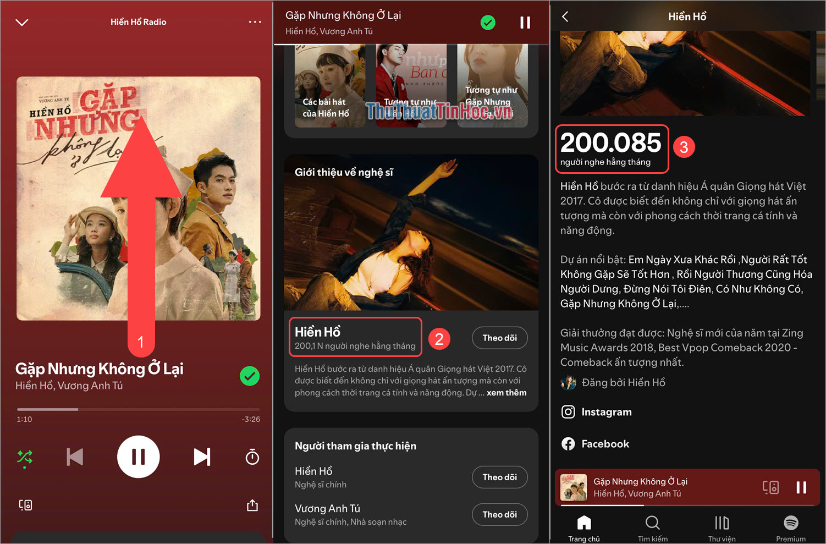Toggle the saved checkmark in the middle header
The image size is (826, 544).
(488, 23)
